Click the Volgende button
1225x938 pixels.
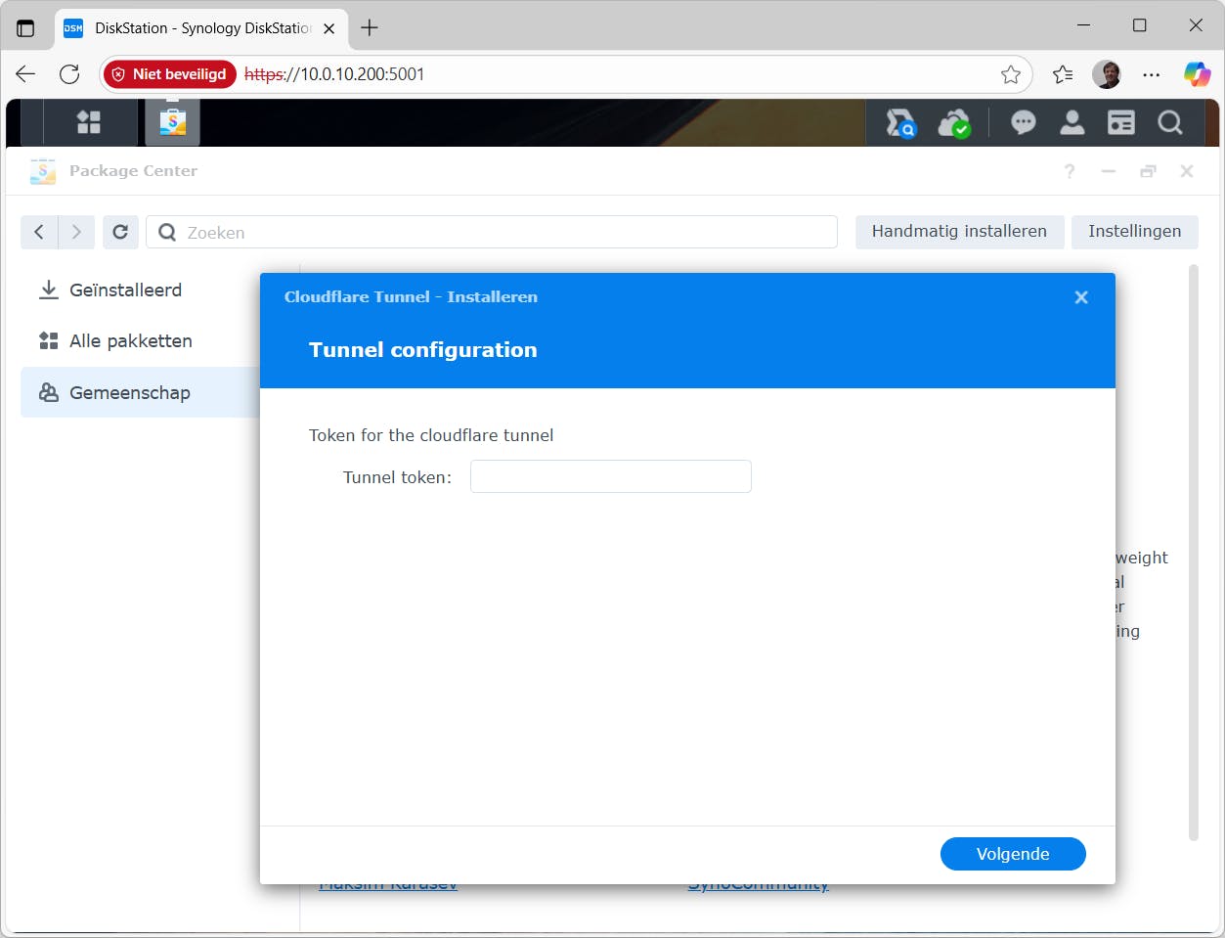(x=1013, y=854)
